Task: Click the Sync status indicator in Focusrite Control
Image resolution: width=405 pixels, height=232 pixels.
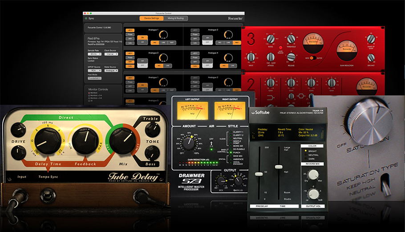Action: [x=86, y=19]
